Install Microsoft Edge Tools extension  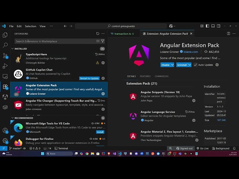coord(100,132)
